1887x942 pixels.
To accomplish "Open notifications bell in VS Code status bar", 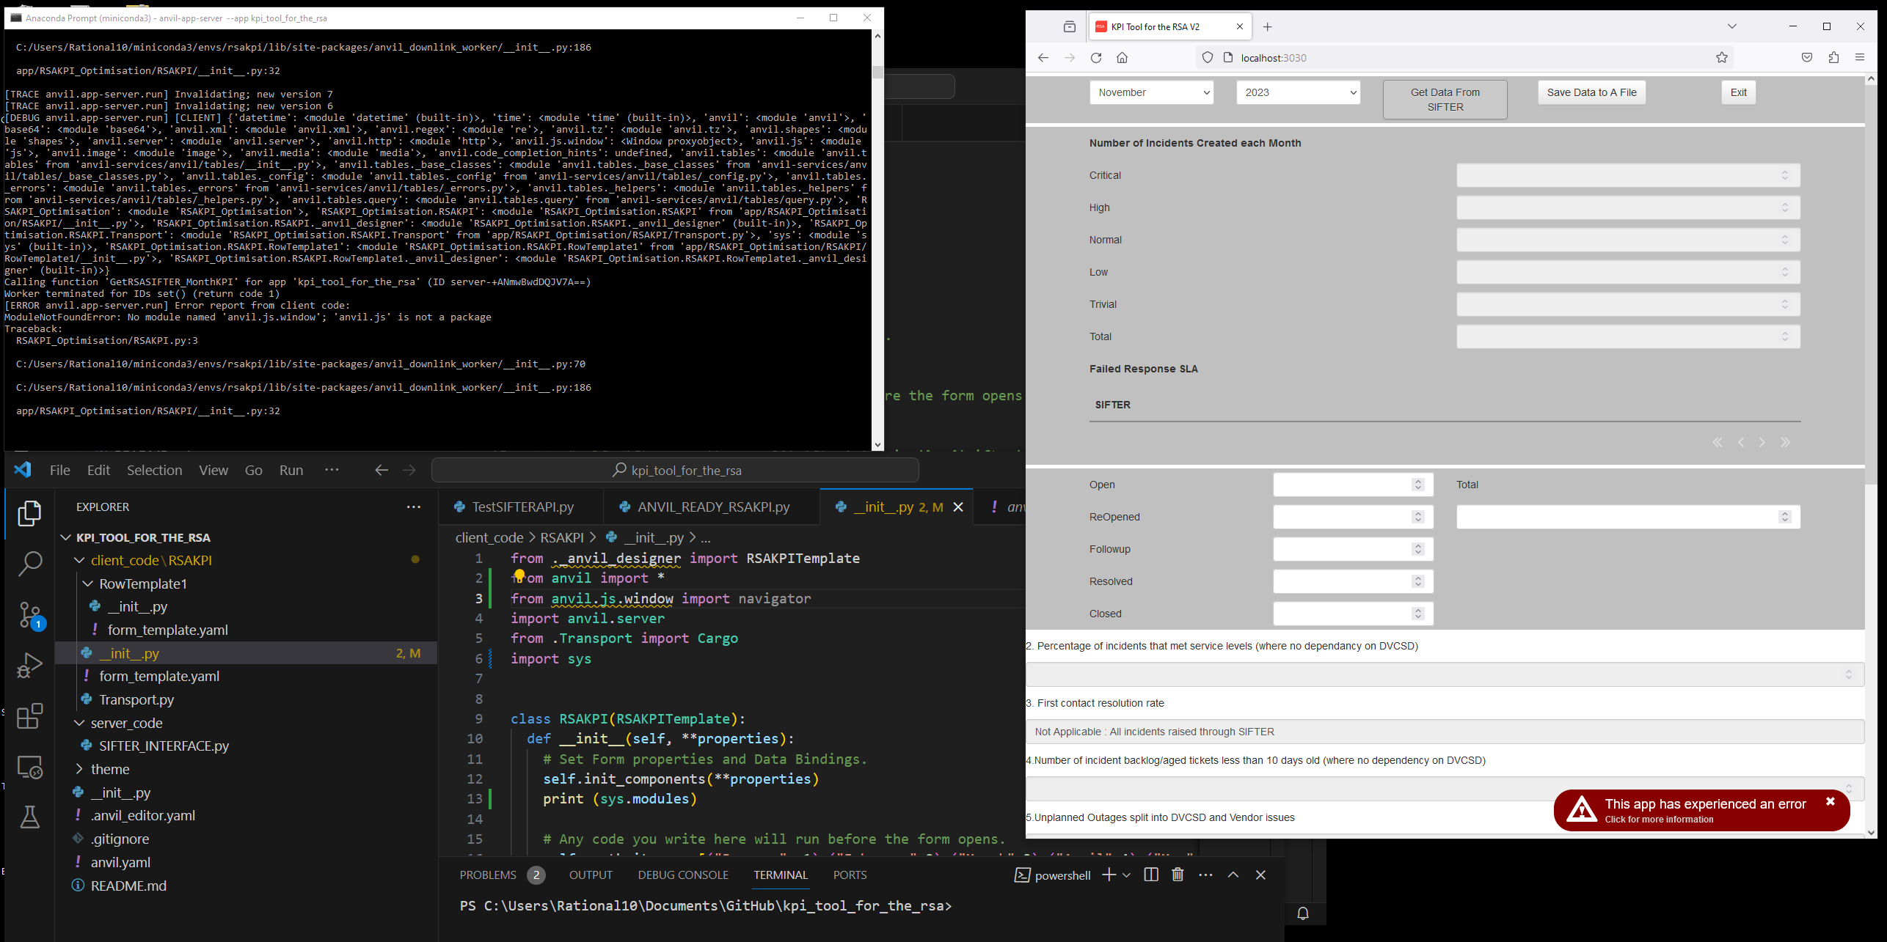I will coord(1303,913).
